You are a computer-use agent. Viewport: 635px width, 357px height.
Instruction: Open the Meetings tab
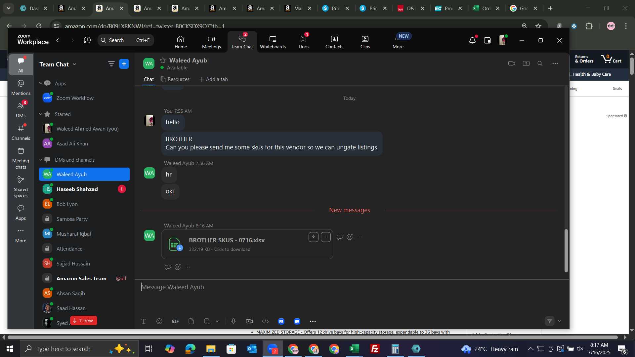[x=211, y=42]
